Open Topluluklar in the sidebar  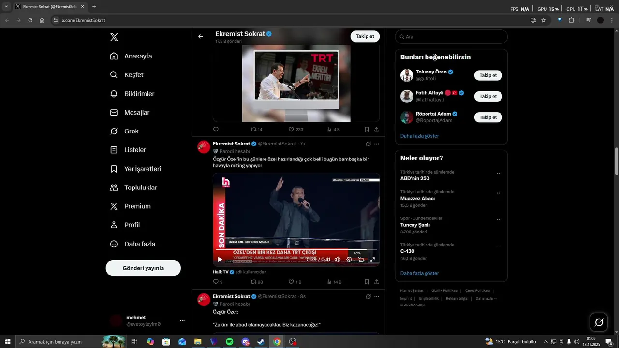click(134, 188)
